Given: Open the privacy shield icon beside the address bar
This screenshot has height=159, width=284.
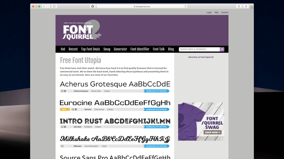Looking at the screenshot, I should pos(92,6).
